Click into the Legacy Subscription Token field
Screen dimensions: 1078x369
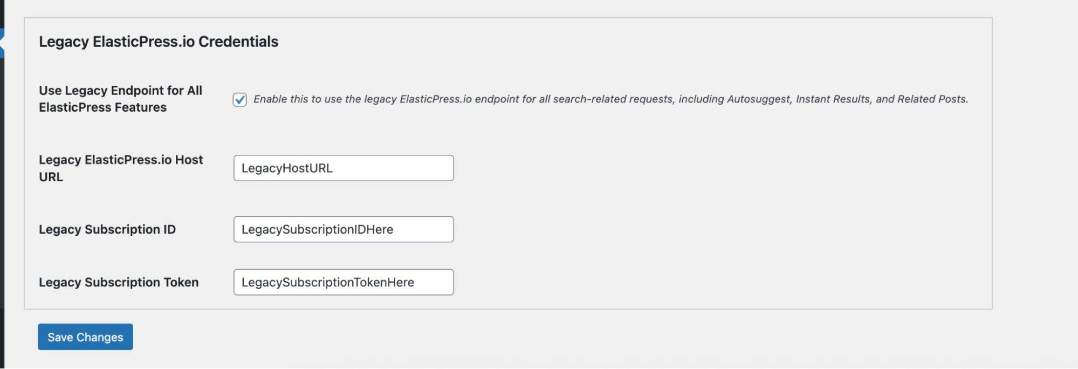(x=343, y=282)
